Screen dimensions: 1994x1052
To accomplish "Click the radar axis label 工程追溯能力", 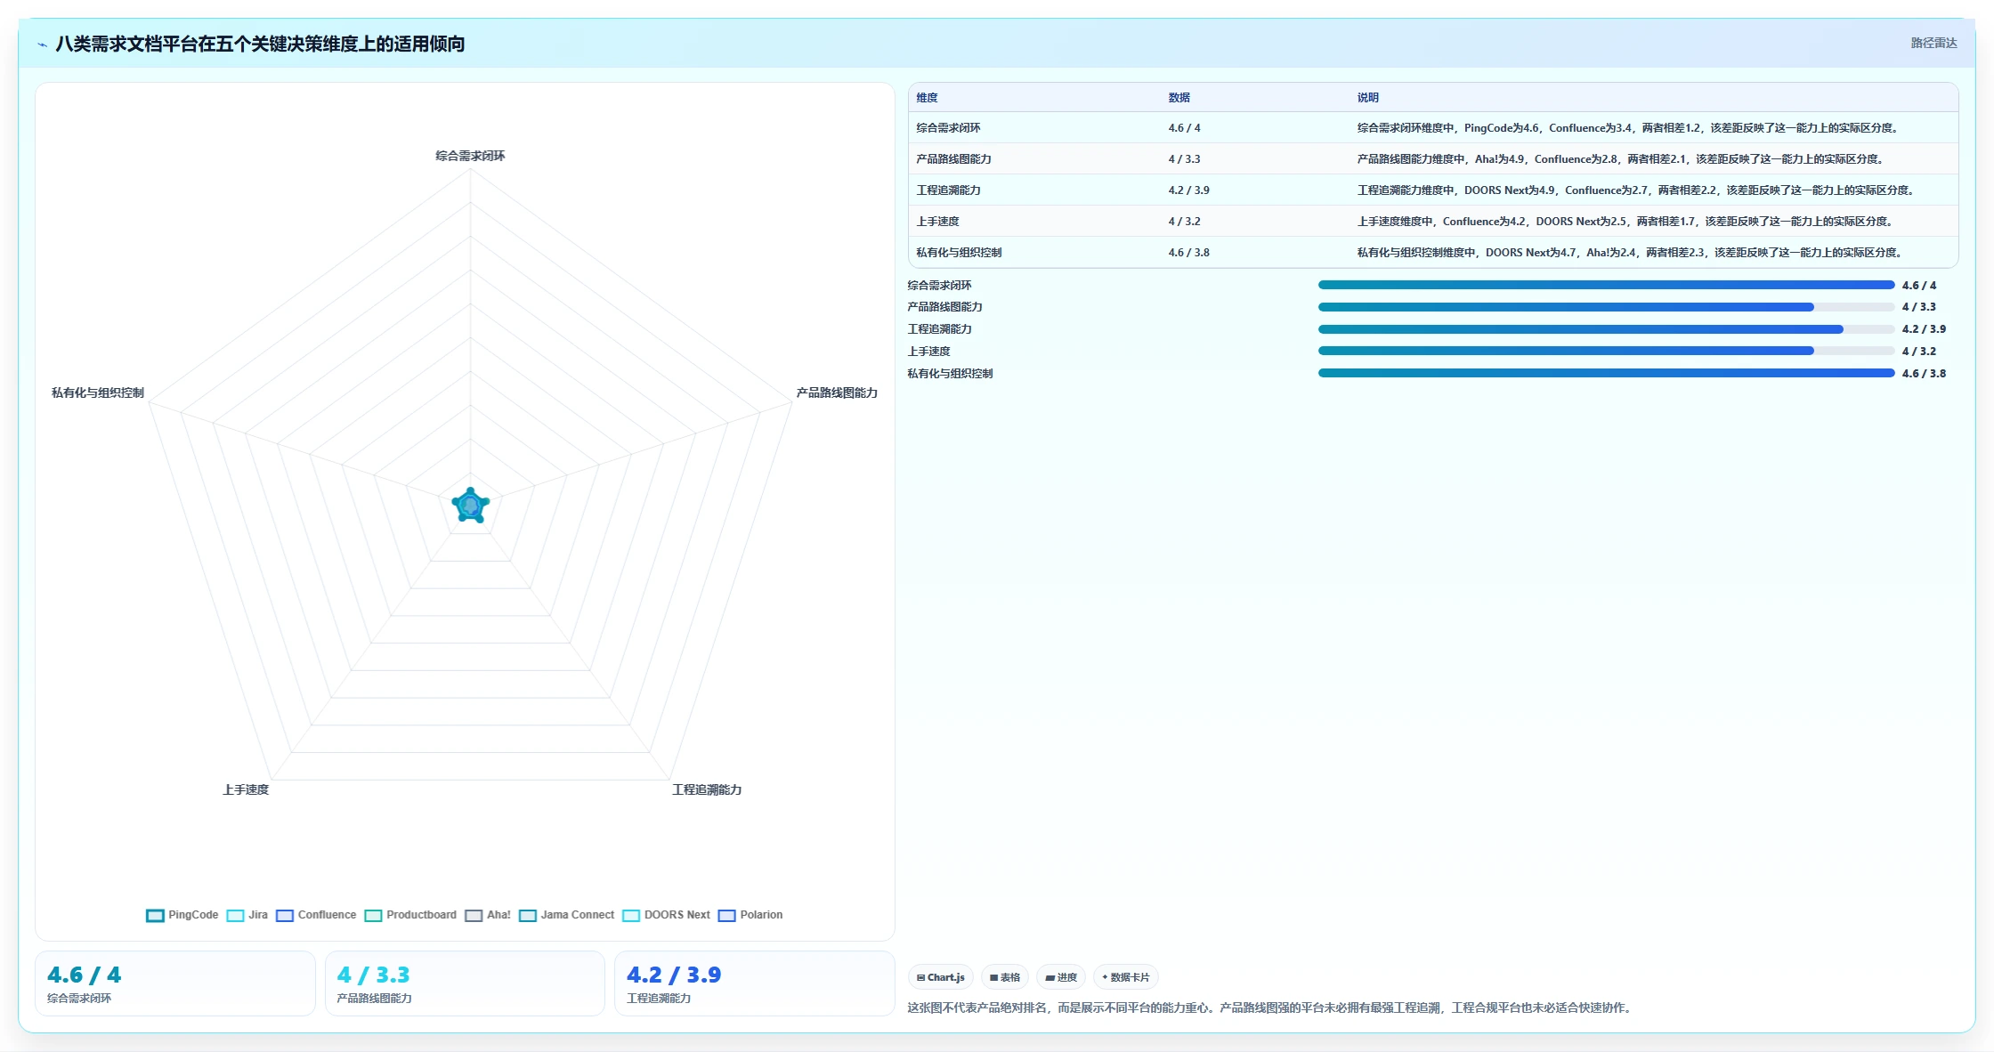I will (x=707, y=789).
